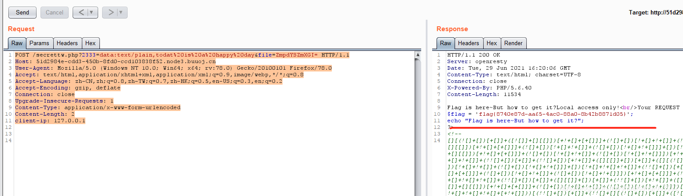Select the Request Raw tab
The image size is (683, 196).
(x=17, y=43)
